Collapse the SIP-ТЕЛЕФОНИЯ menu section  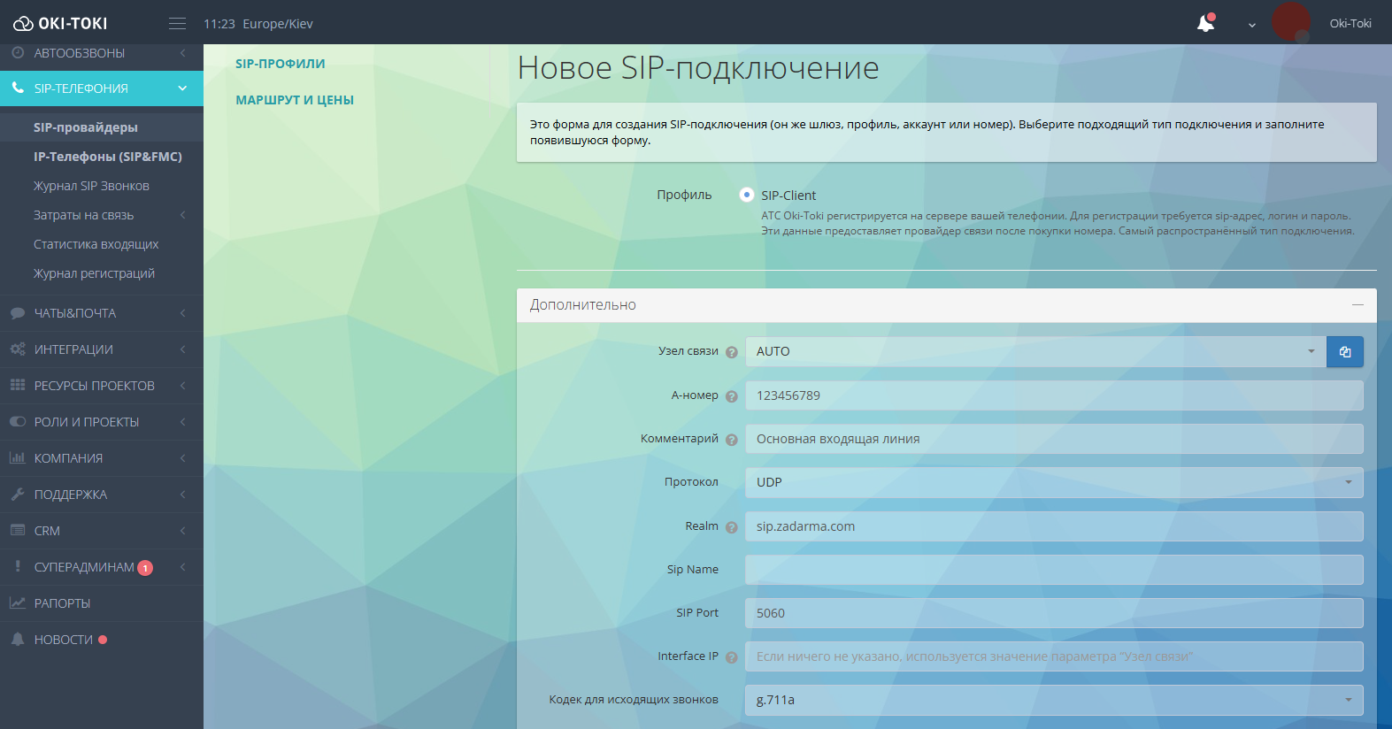click(x=182, y=88)
